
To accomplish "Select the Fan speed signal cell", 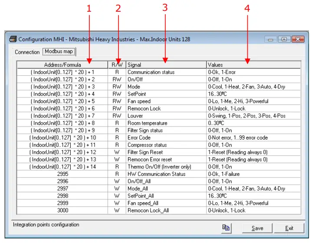I will tap(166, 101).
